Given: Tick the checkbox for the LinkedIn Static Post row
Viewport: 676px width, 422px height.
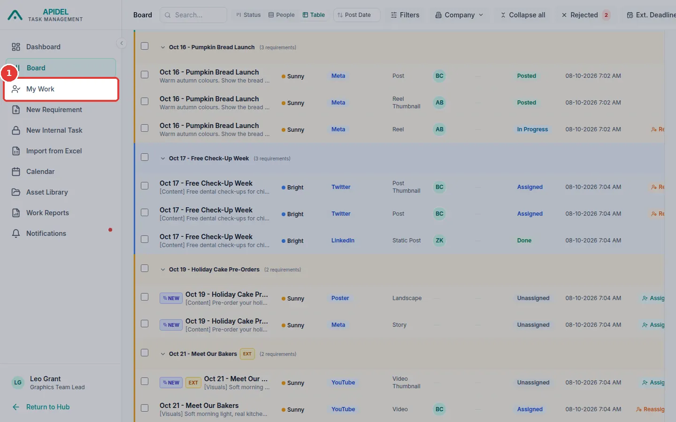Looking at the screenshot, I should 145,240.
